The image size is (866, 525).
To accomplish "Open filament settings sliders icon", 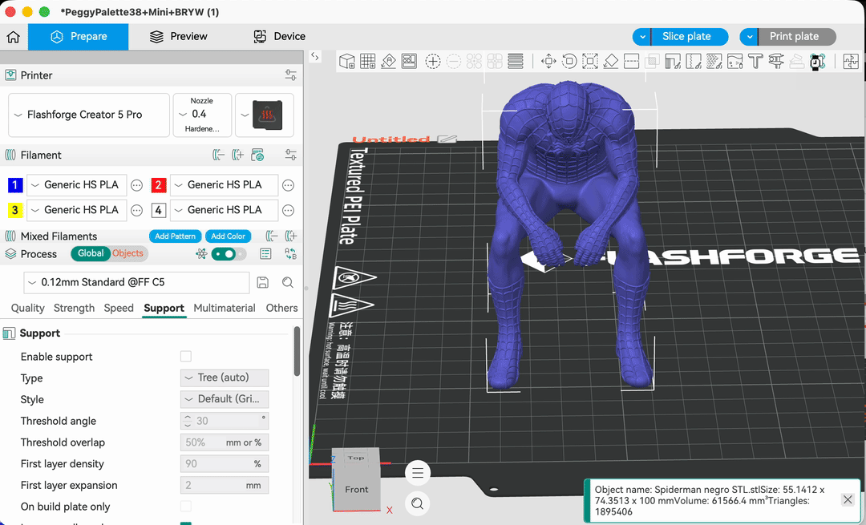I will pos(290,155).
